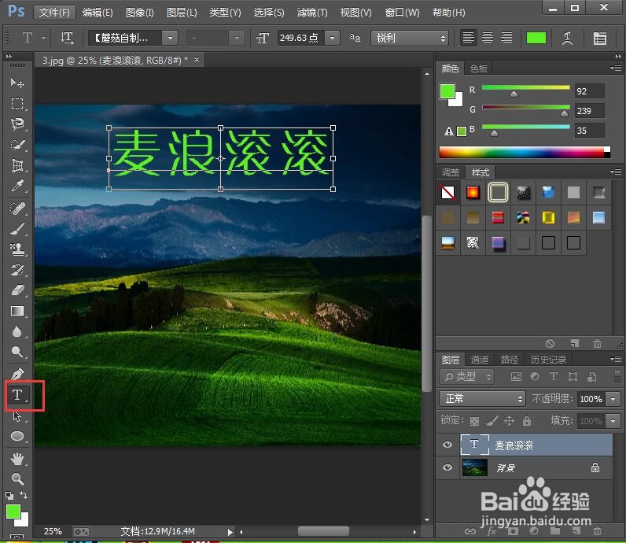Click the text color swatch in options bar
Screen dimensions: 626x543
(x=536, y=38)
